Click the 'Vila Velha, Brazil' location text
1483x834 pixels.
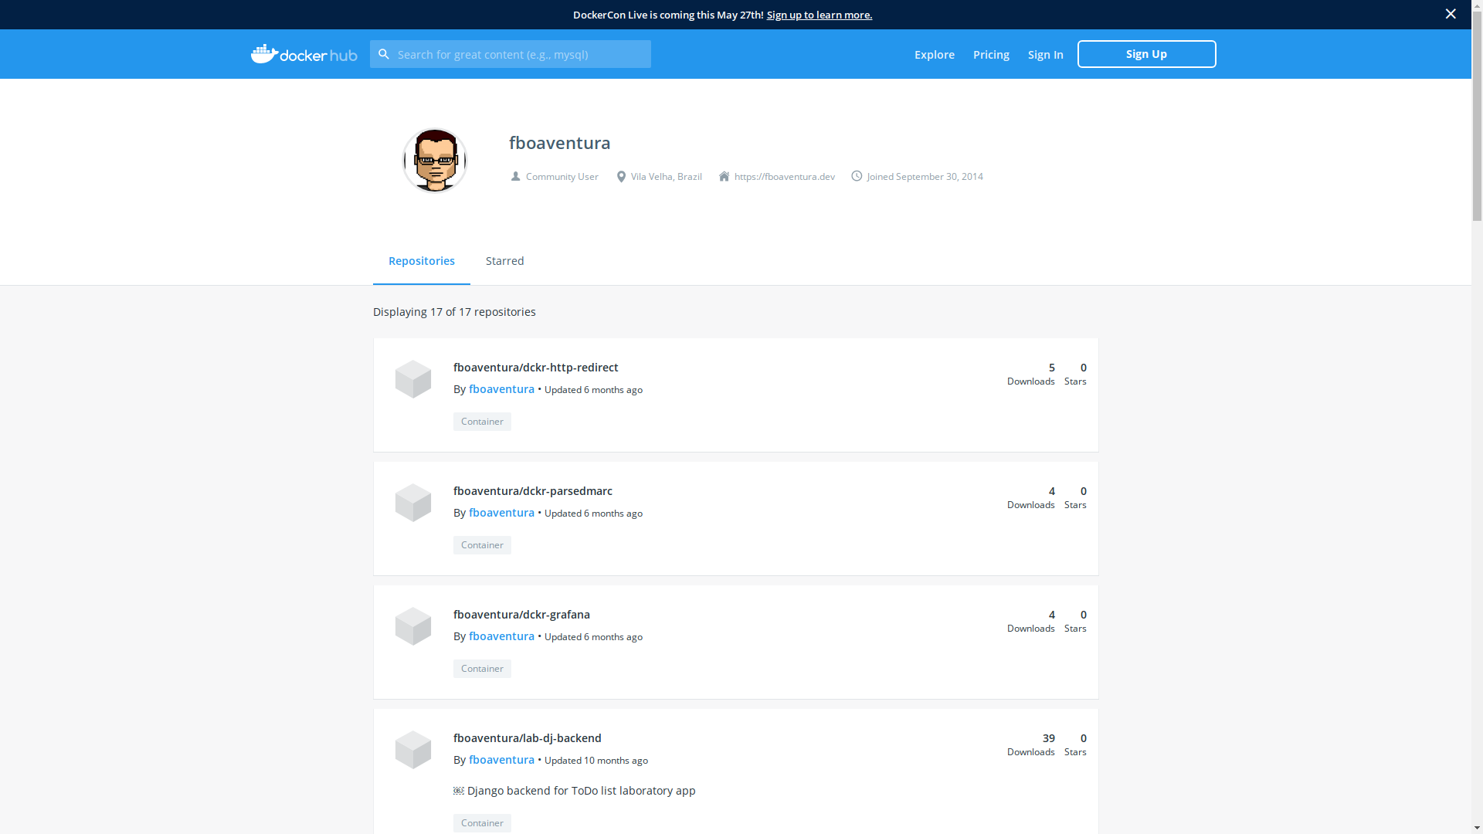tap(667, 177)
